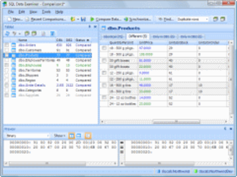The width and height of the screenshot is (237, 177).
Task: Click the New comparison toolbar button
Action: pyautogui.click(x=15, y=19)
